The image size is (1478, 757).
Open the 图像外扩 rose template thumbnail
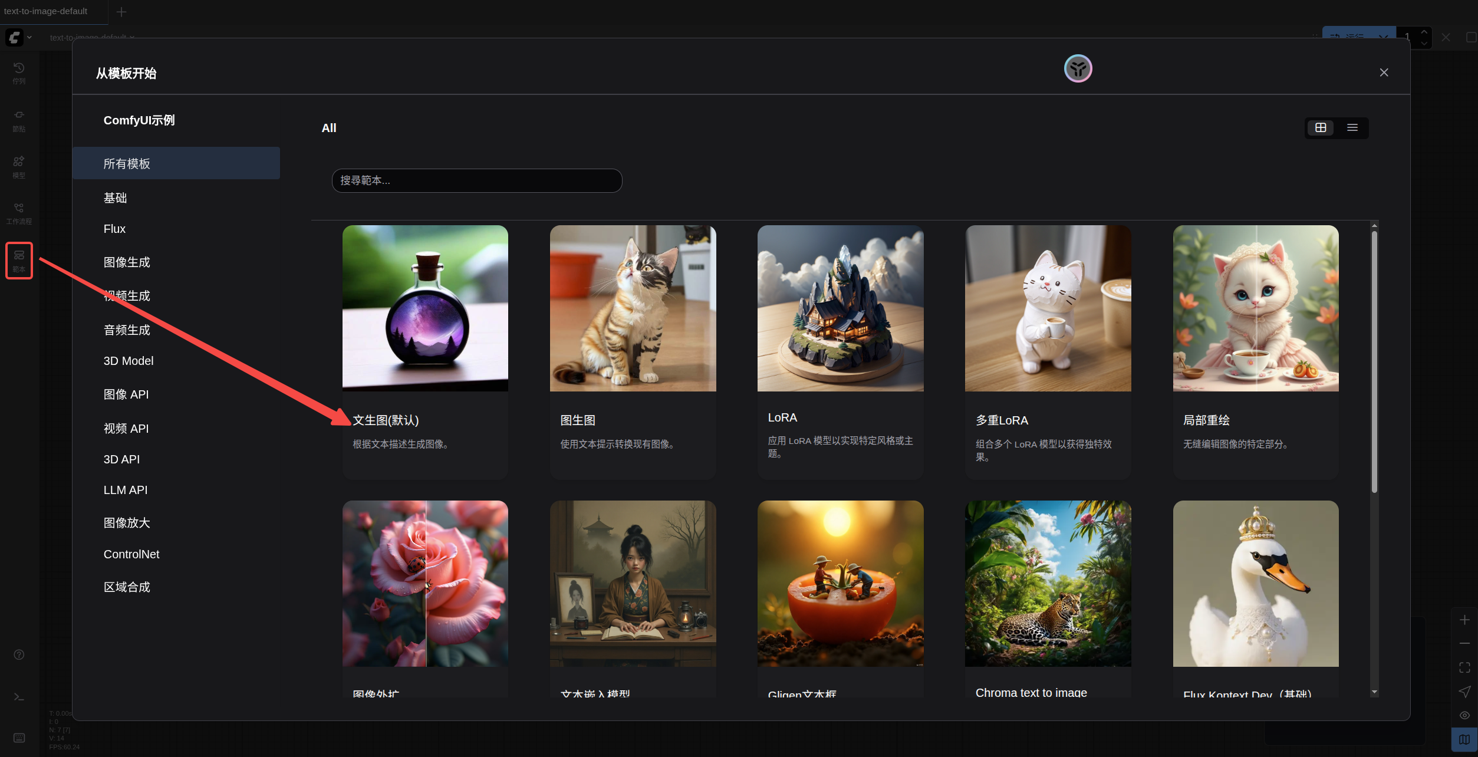click(425, 584)
